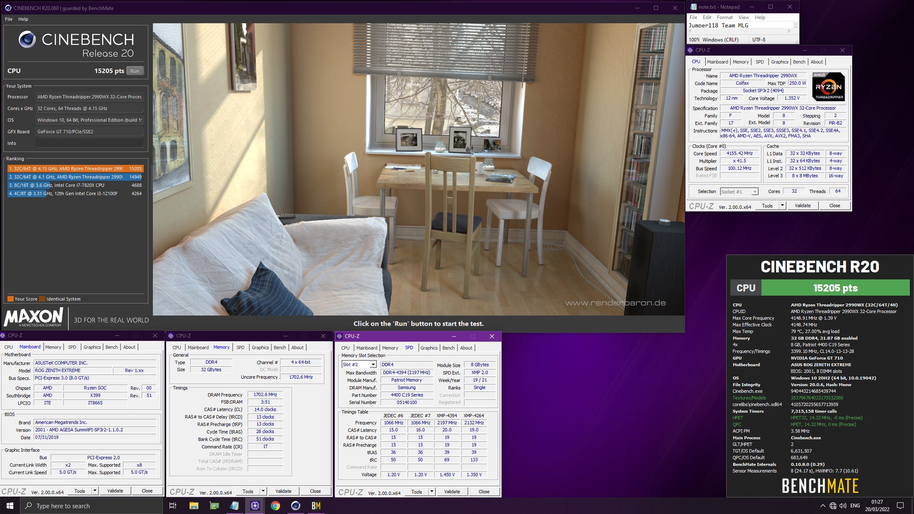Open File Explorer from the taskbar
The height and width of the screenshot is (514, 914).
194,506
